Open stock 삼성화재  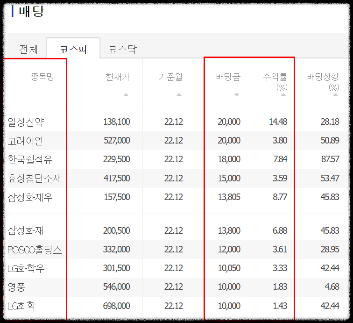pyautogui.click(x=25, y=231)
